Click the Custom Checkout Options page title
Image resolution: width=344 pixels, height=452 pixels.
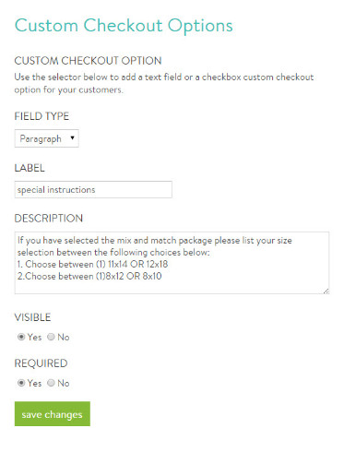124,25
